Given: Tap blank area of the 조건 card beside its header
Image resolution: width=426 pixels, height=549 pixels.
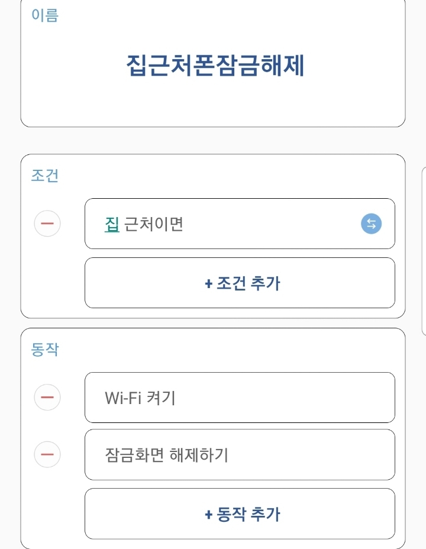Looking at the screenshot, I should [x=237, y=176].
